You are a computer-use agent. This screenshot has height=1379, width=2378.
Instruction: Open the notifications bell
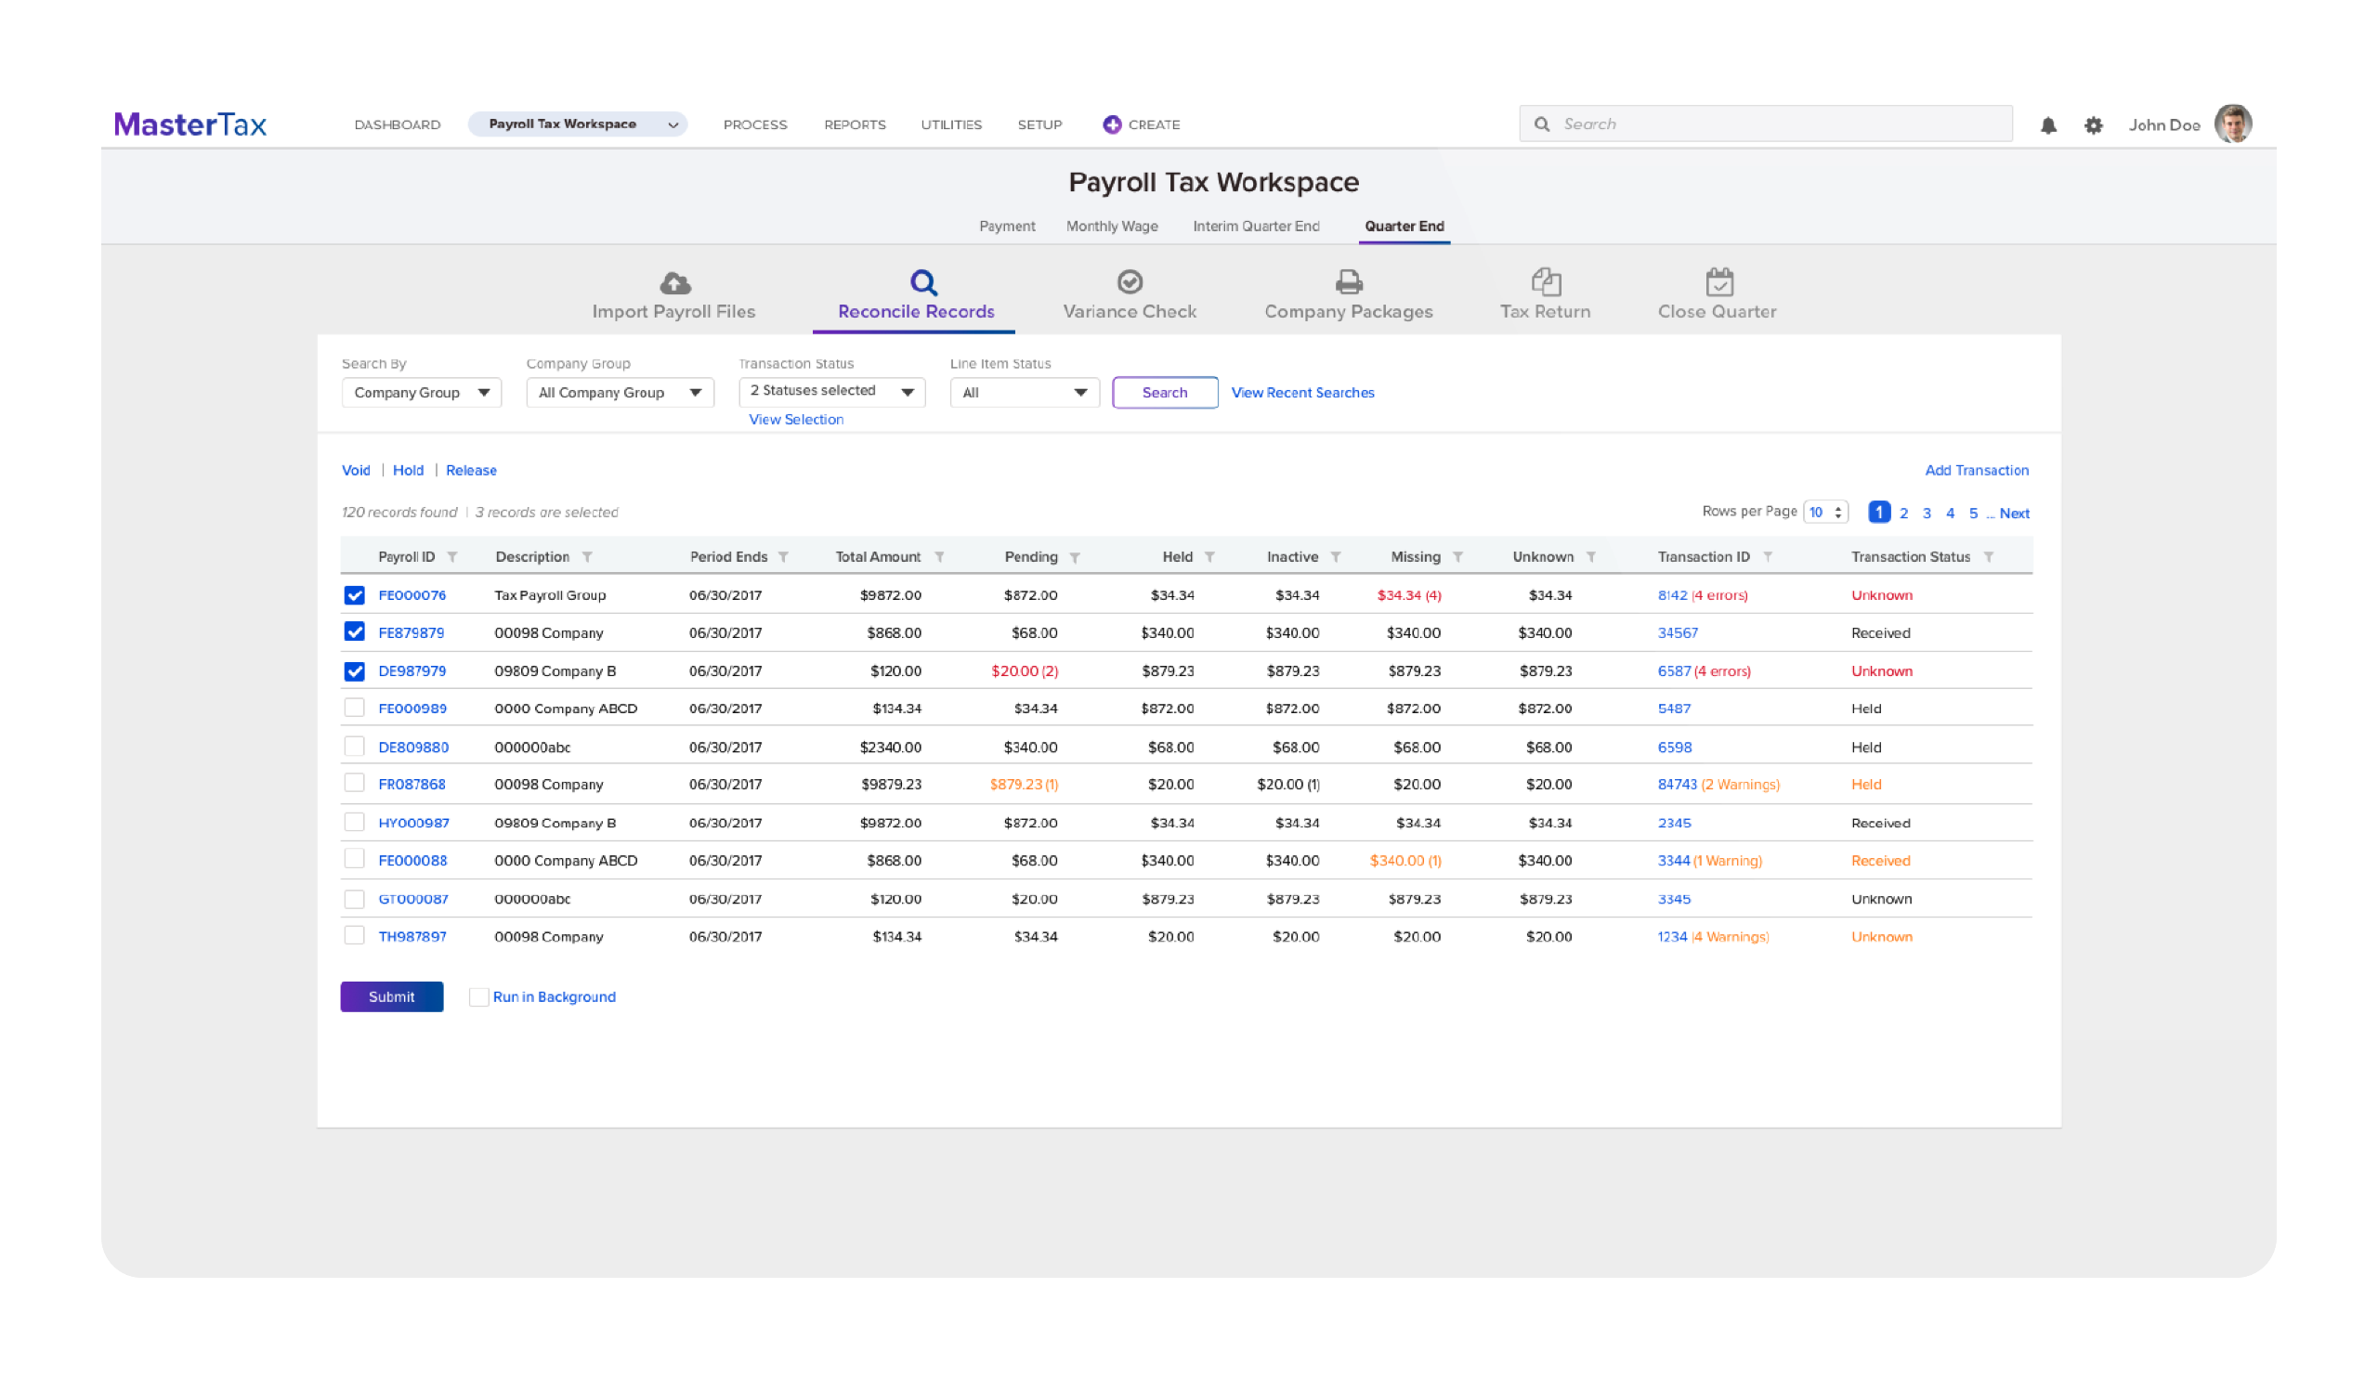[2047, 125]
